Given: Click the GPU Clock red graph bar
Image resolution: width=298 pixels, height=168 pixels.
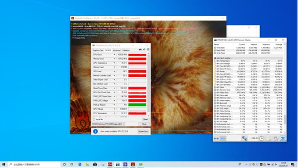Looking at the screenshot, I should coord(137,55).
